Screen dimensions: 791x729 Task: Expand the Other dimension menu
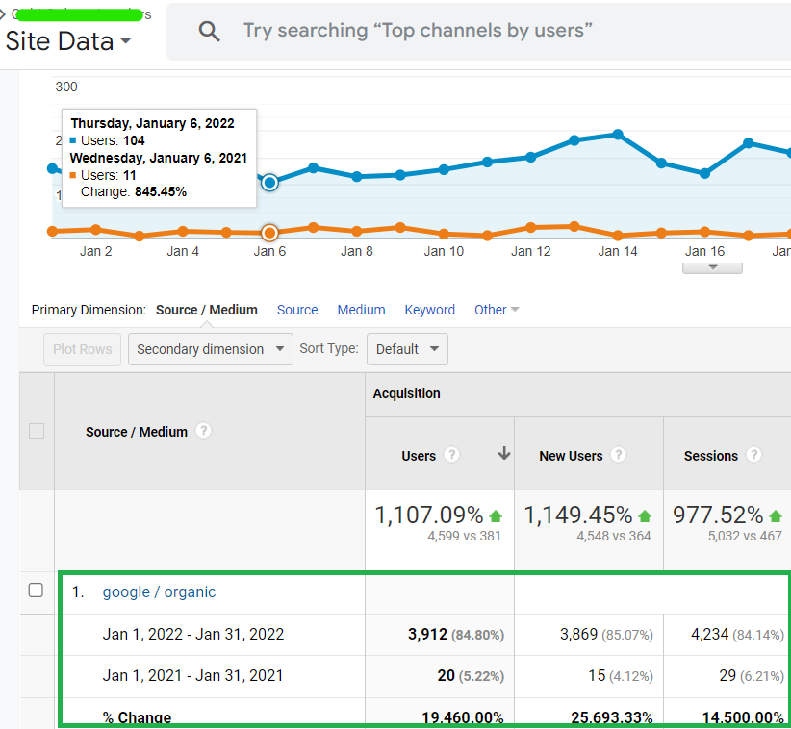tap(497, 310)
